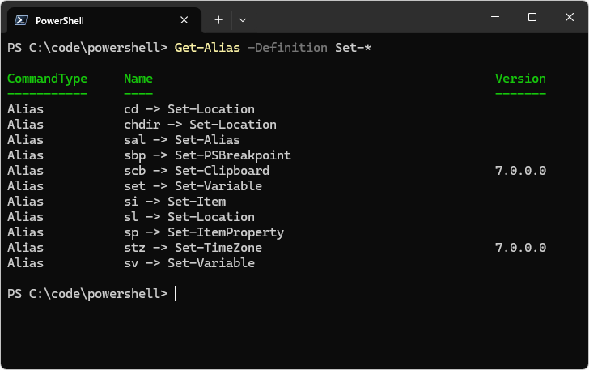Screen dimensions: 589x370
Task: Select the PowerShell tab title
Action: pos(59,20)
